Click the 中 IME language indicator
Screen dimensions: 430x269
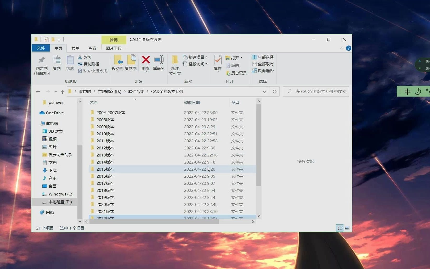[408, 92]
